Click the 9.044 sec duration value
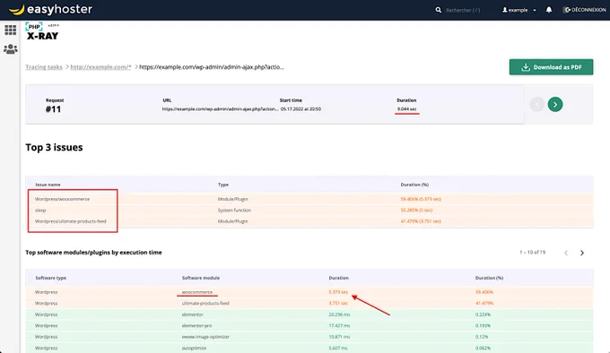Screen dimensions: 610x353 406,109
